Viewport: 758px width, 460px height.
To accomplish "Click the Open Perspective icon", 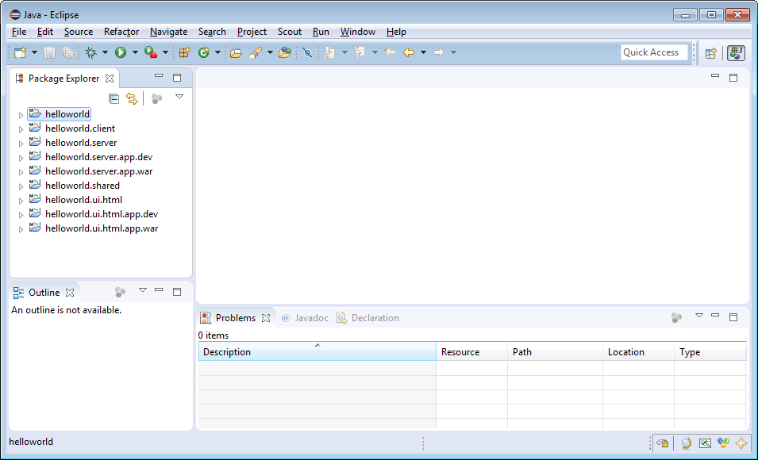I will click(710, 53).
